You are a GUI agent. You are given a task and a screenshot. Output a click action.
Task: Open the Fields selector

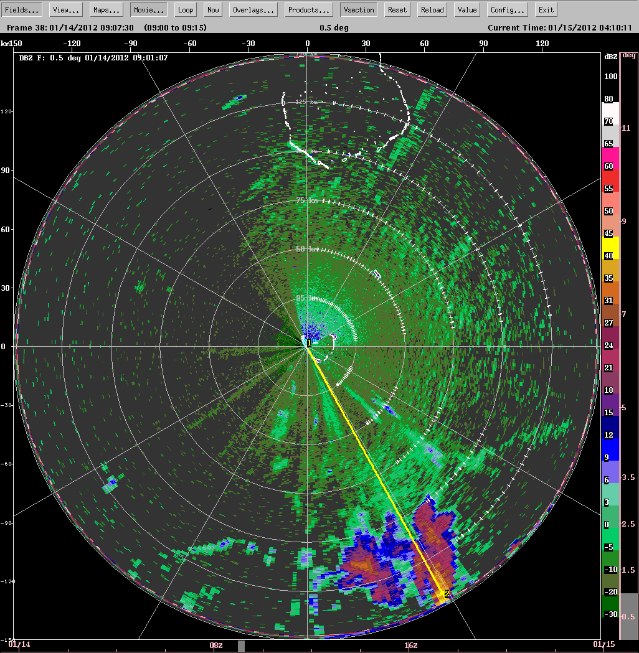pyautogui.click(x=22, y=9)
